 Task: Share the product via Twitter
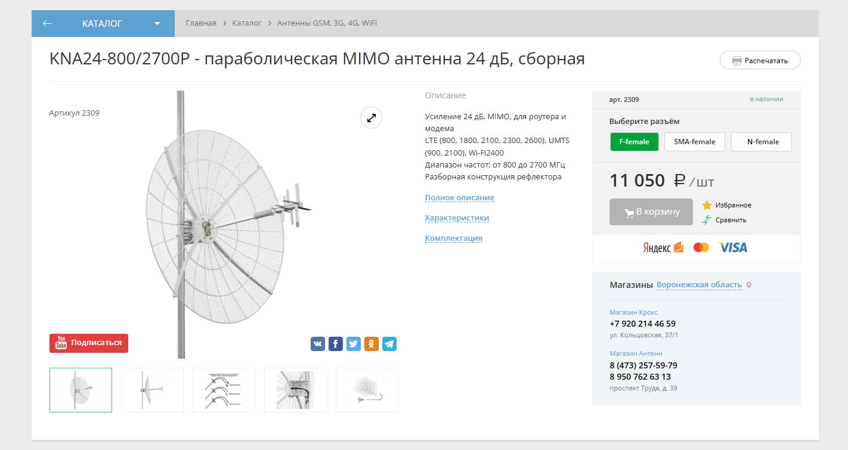(353, 344)
